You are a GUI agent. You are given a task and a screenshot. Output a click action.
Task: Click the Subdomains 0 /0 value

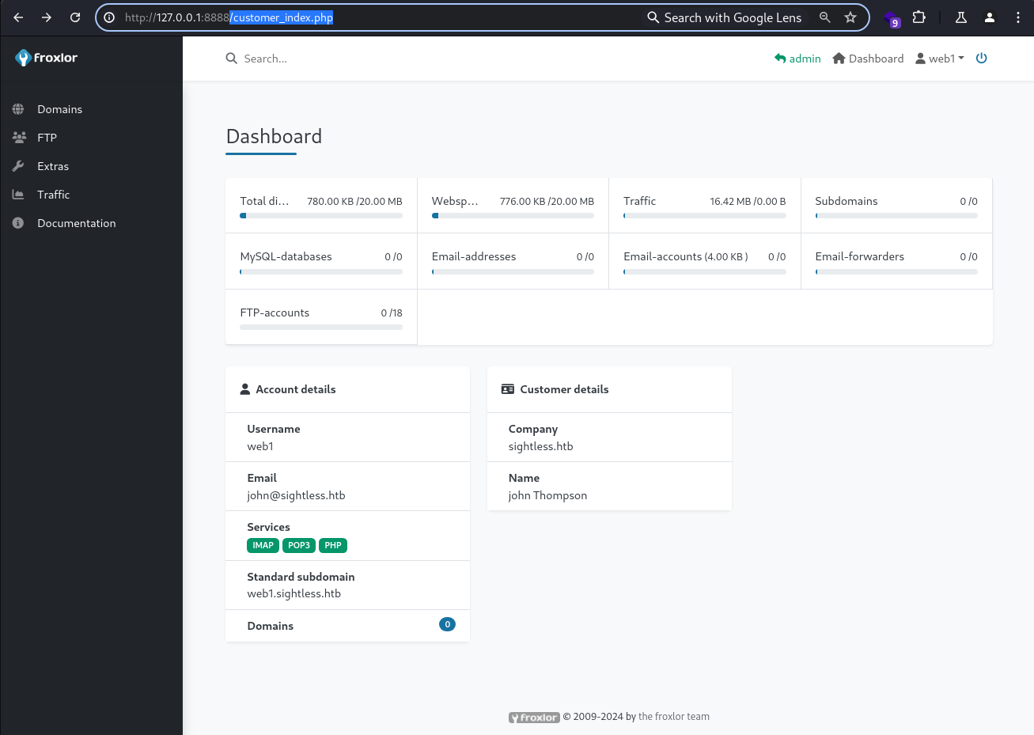[x=968, y=202]
